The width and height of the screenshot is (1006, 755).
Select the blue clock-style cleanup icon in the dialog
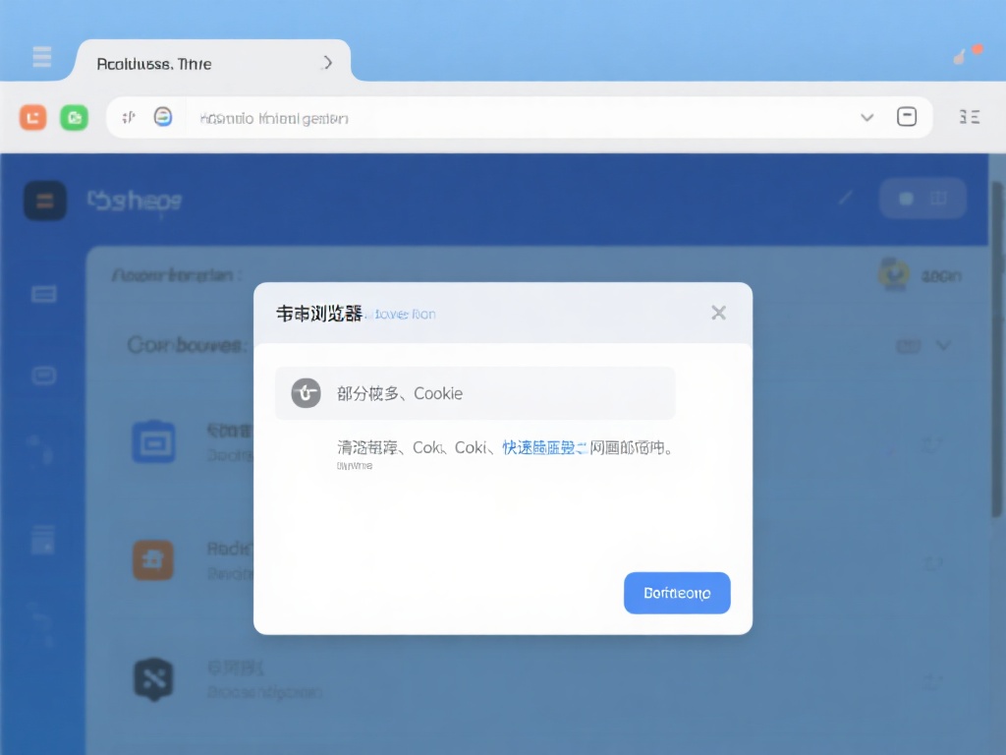307,392
